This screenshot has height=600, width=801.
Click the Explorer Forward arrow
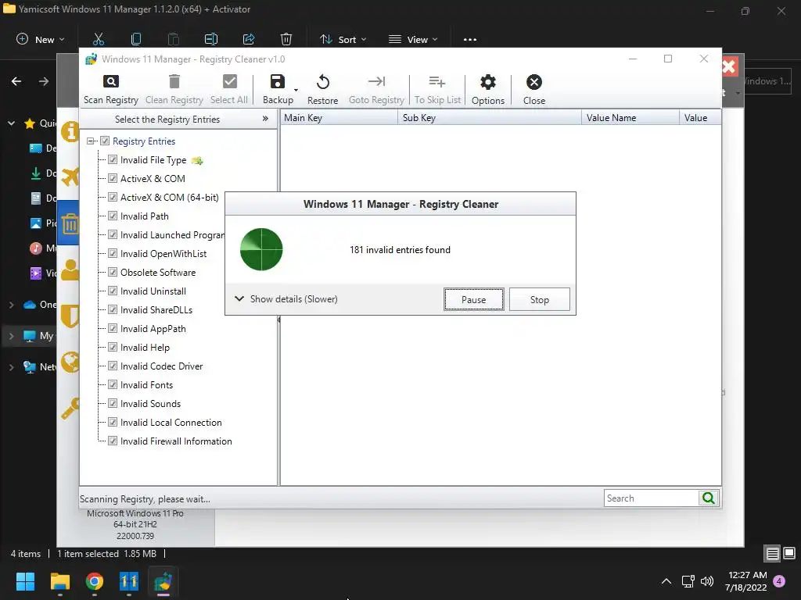[44, 81]
